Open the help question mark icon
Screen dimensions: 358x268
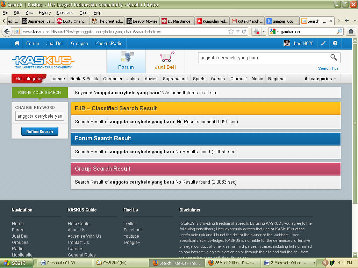pos(335,43)
